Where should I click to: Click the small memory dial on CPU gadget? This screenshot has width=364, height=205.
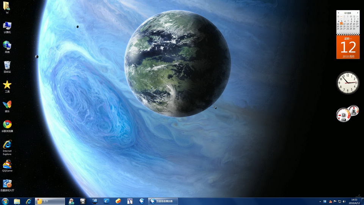tap(354, 110)
